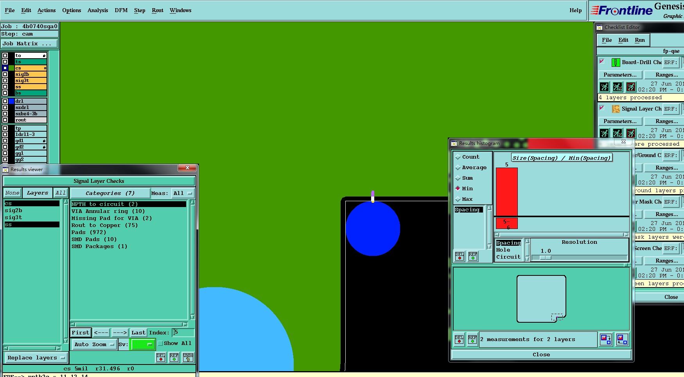Click the First button in Results viewer

(81, 333)
